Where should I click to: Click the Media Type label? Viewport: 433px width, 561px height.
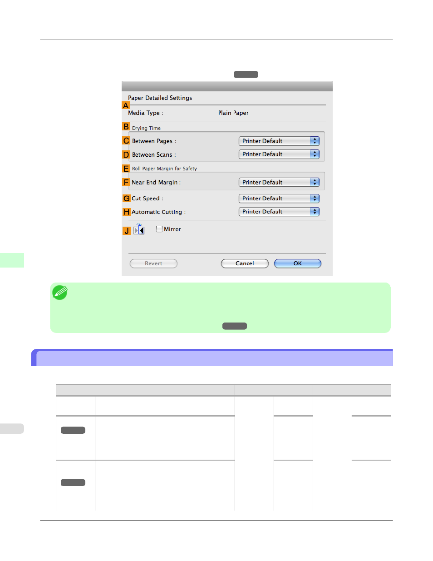(146, 113)
